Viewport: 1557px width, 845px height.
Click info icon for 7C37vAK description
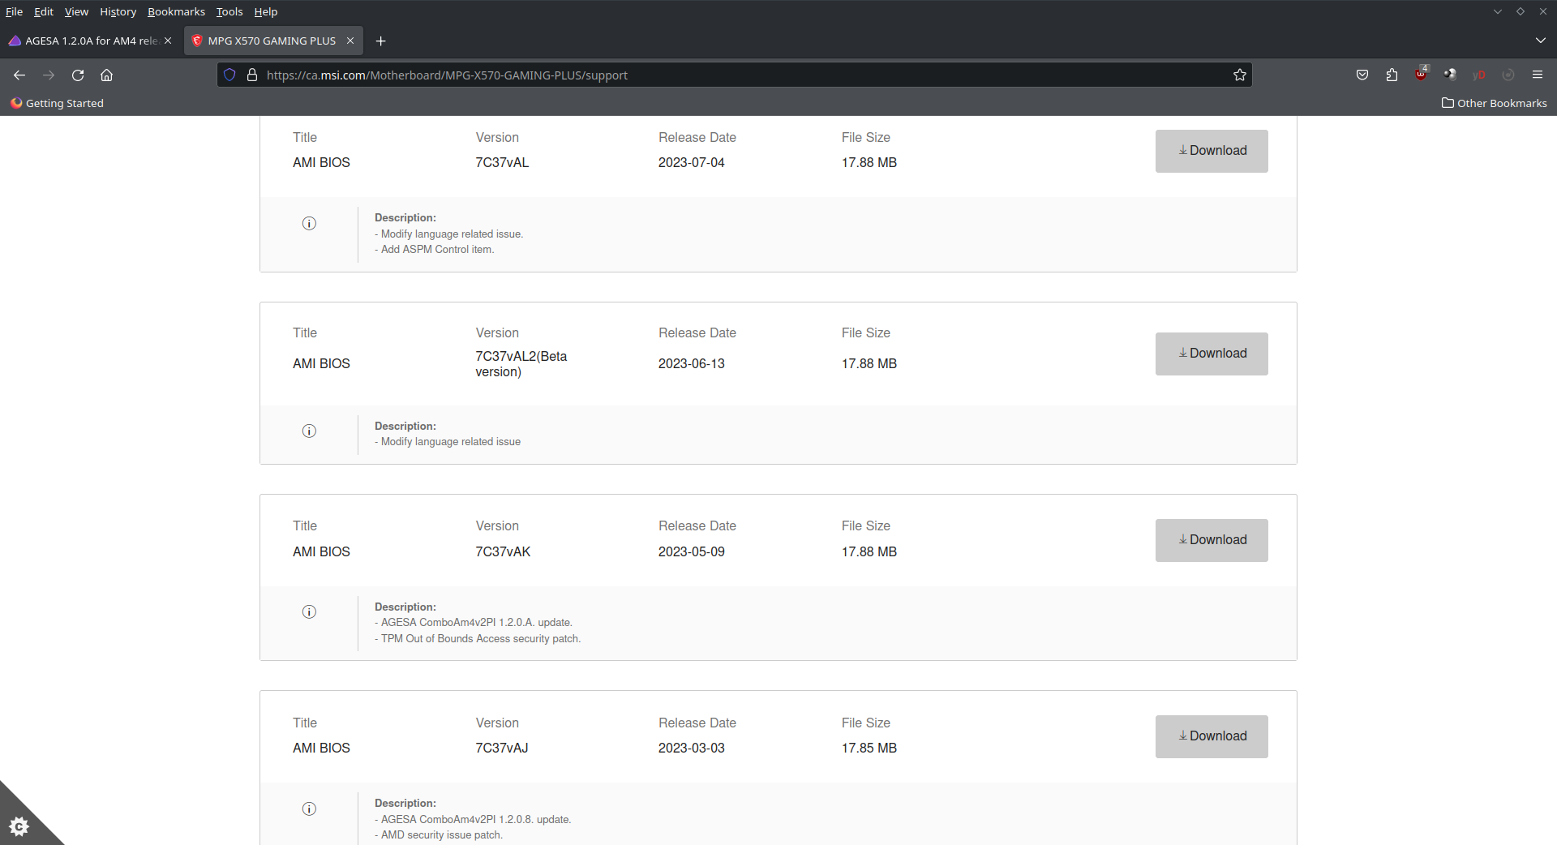click(309, 611)
